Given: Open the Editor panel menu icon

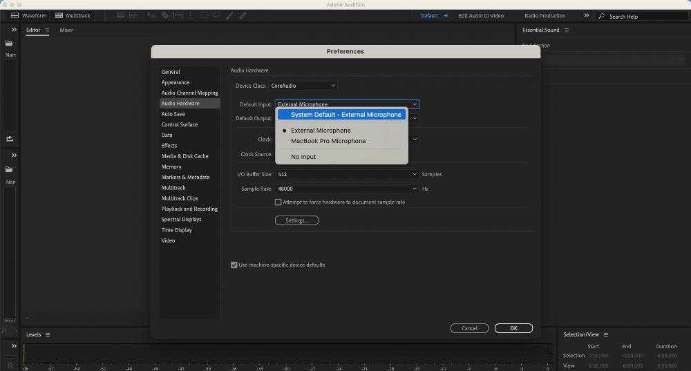Looking at the screenshot, I should (x=48, y=30).
